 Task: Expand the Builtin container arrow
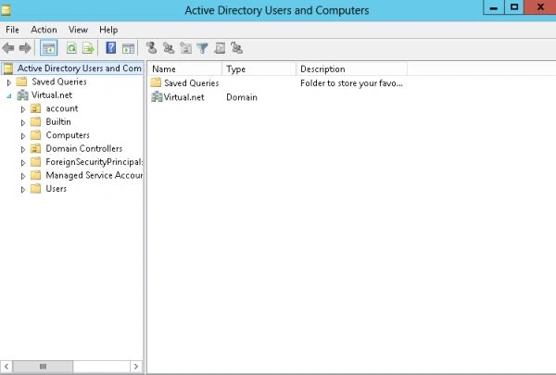point(23,122)
